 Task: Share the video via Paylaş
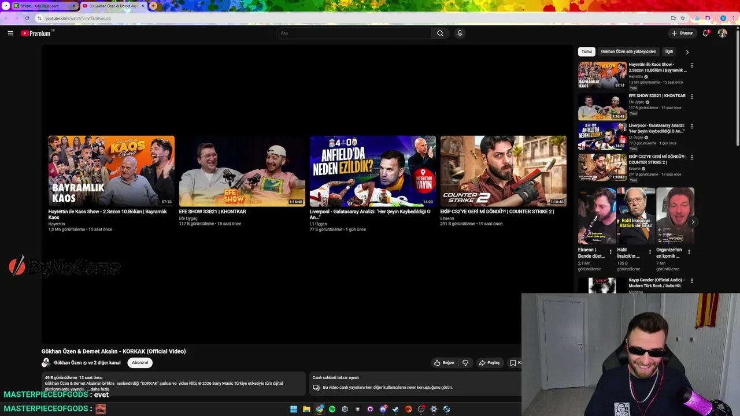pyautogui.click(x=489, y=363)
